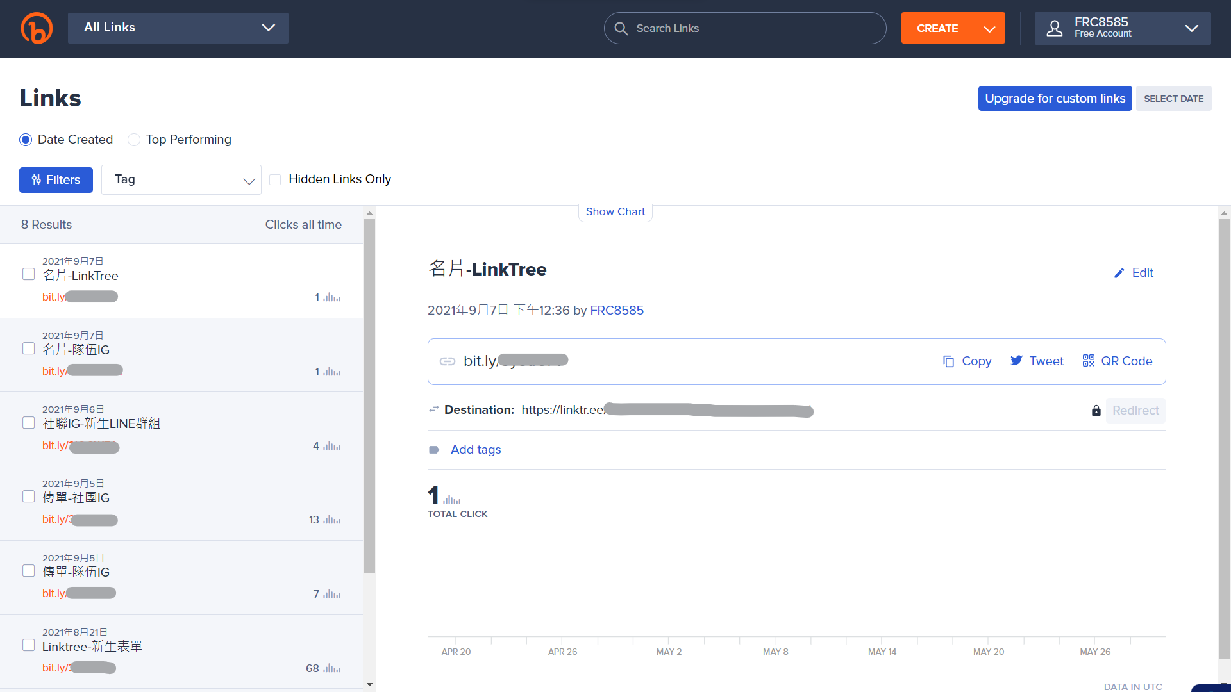Click the Copy link text

[976, 361]
